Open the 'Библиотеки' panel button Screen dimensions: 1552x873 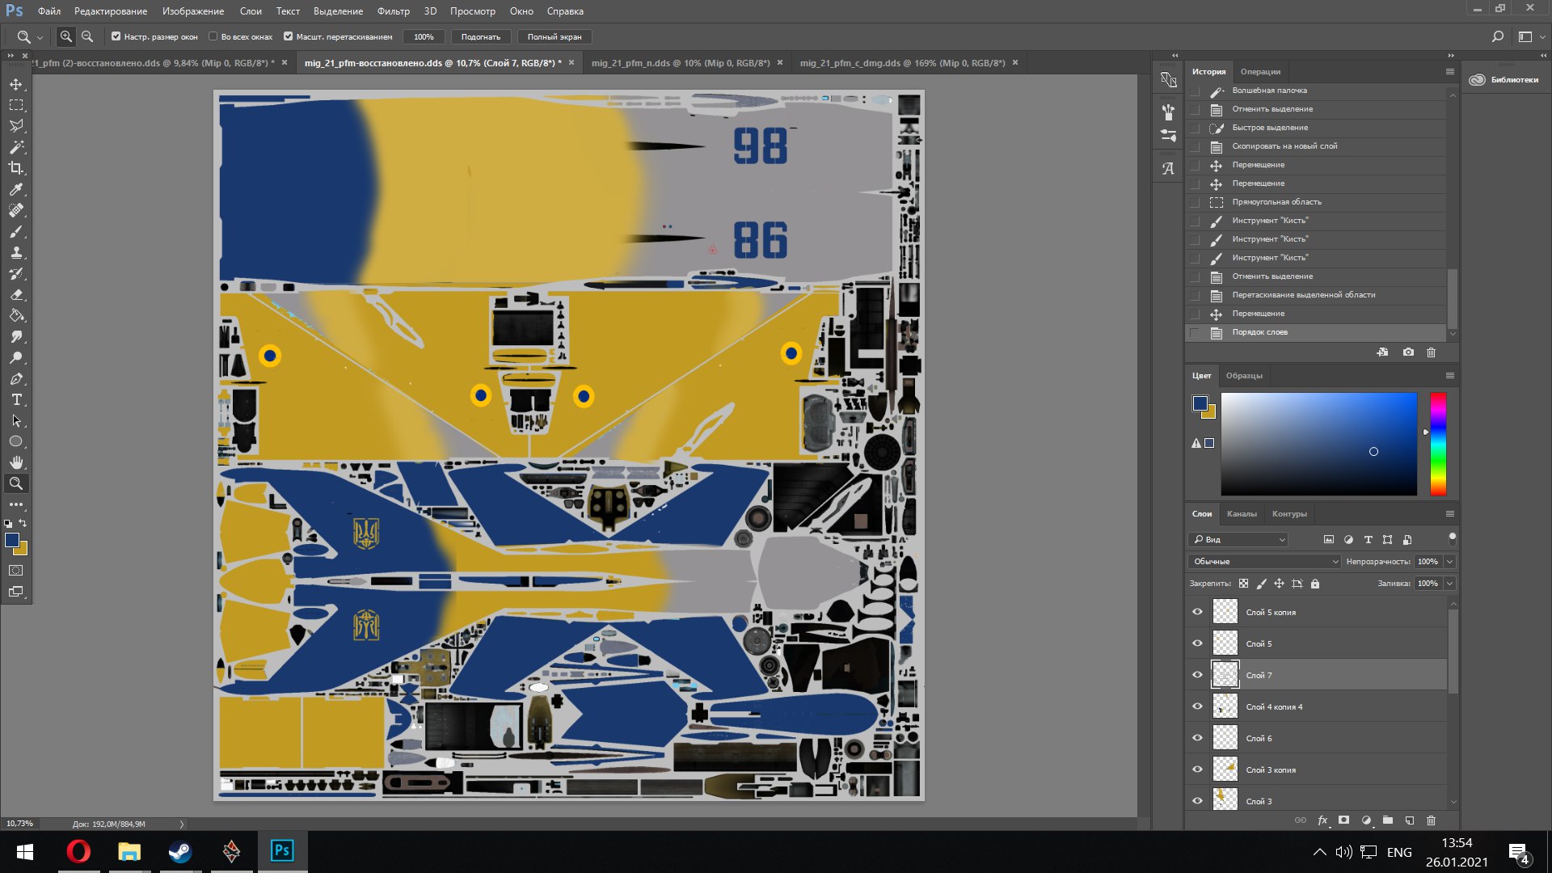point(1504,79)
